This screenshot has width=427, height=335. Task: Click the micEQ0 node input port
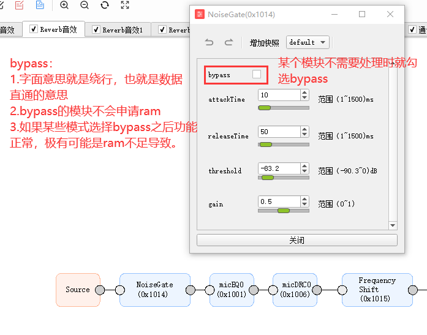coord(210,290)
